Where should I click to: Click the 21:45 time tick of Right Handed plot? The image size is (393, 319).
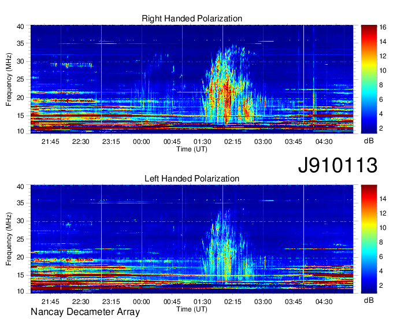point(50,142)
